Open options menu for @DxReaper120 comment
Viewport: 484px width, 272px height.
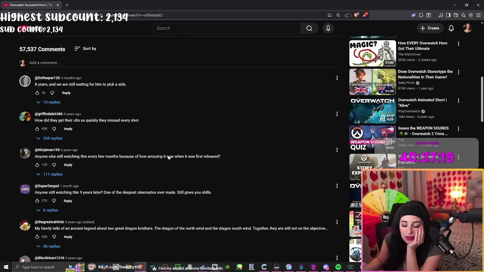point(337,78)
